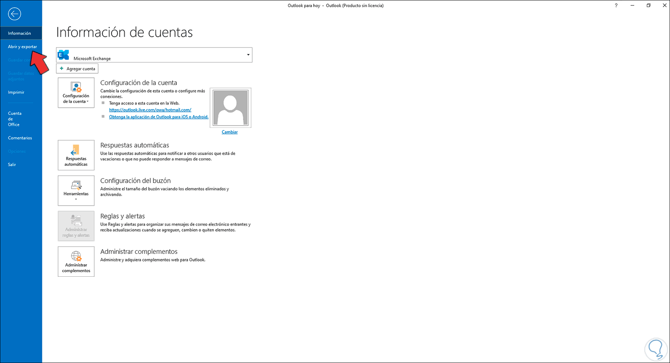The width and height of the screenshot is (670, 363).
Task: Click Administrar reglas y alertas icon button
Action: click(x=76, y=226)
